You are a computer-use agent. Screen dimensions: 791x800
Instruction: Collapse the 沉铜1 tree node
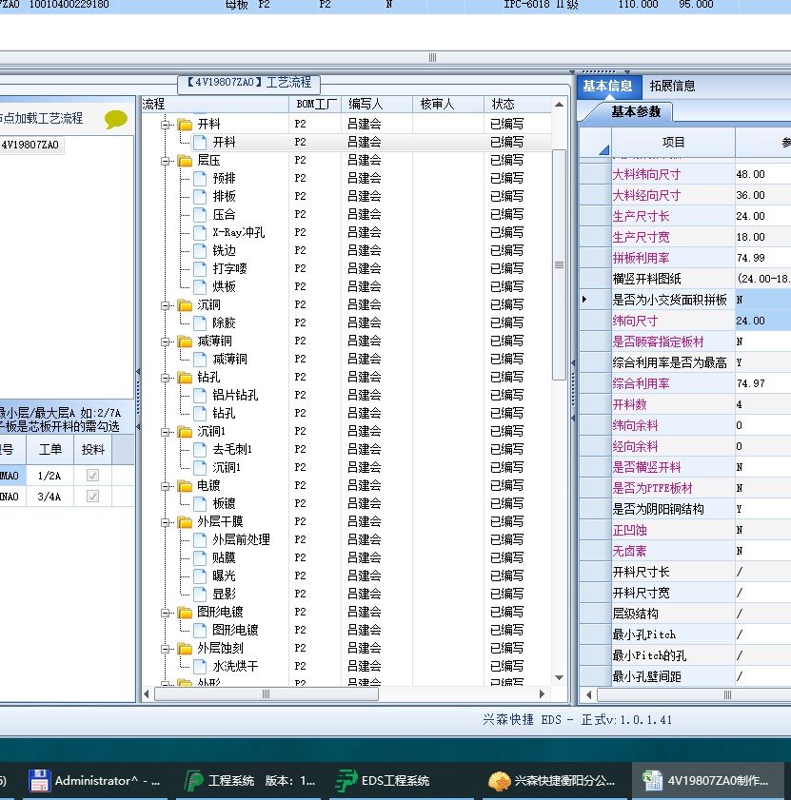click(165, 432)
